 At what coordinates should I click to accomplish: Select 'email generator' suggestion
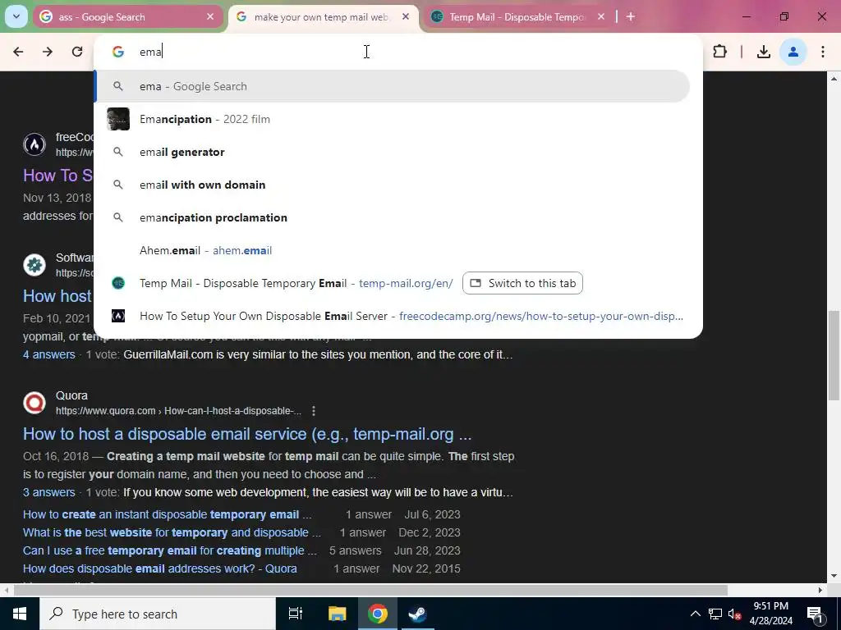(392, 152)
